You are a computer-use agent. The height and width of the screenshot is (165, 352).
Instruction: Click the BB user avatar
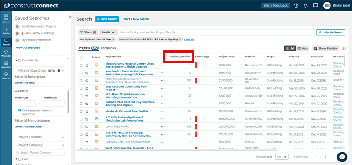327,6
